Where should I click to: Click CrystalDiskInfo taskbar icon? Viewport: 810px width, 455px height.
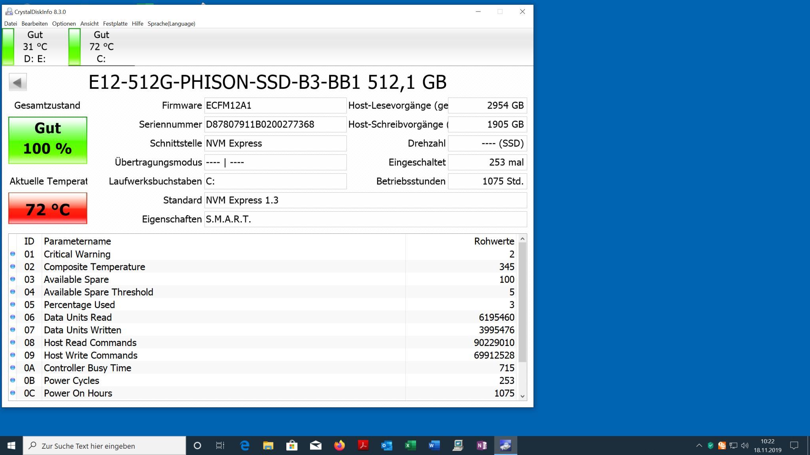click(x=505, y=446)
